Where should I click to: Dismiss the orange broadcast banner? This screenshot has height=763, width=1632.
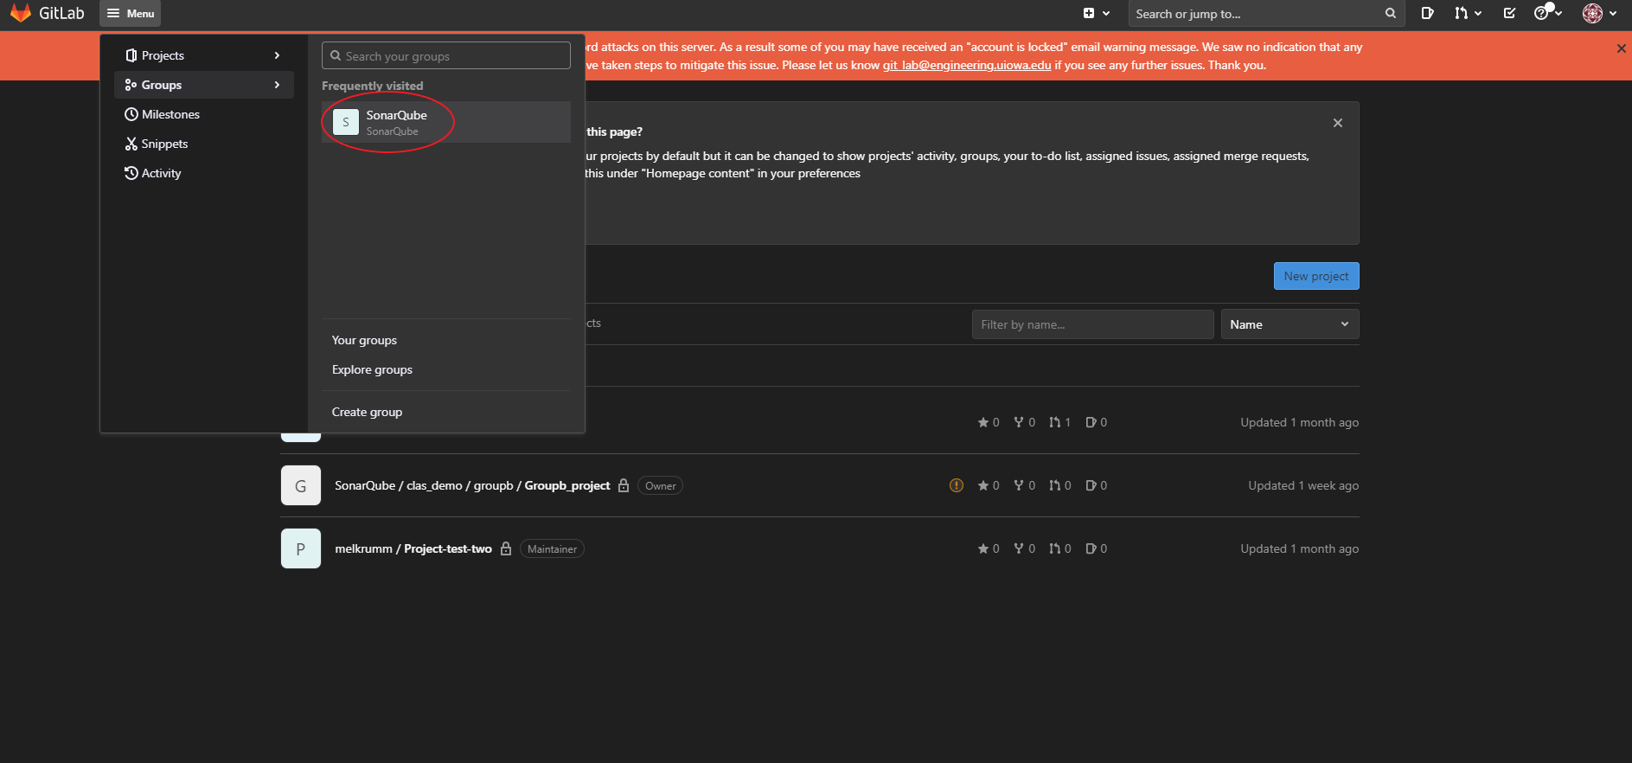pyautogui.click(x=1621, y=48)
